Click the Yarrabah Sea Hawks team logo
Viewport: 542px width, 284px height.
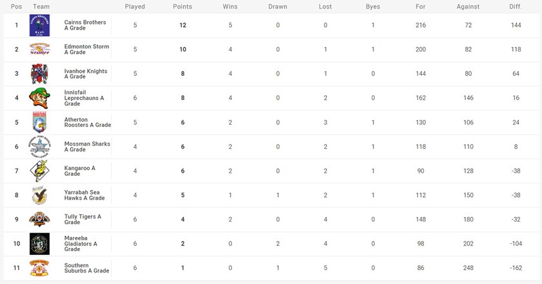pos(39,195)
